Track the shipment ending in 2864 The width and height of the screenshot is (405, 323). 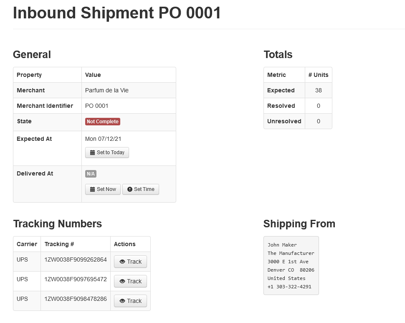coord(131,262)
